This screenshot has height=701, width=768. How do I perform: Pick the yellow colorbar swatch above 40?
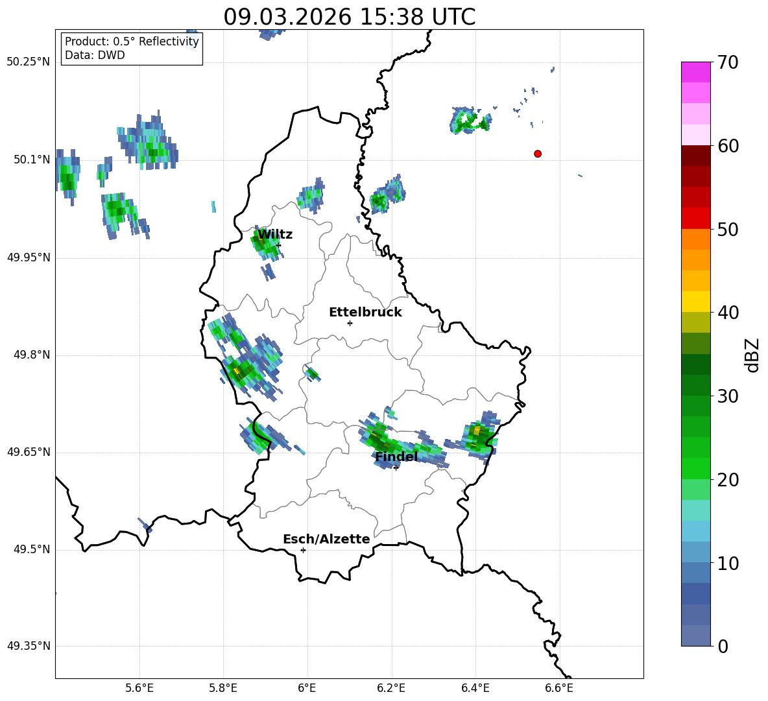[696, 302]
